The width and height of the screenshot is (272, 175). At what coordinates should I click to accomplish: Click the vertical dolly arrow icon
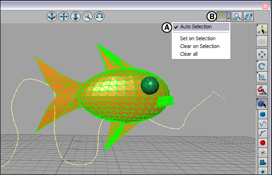click(76, 16)
